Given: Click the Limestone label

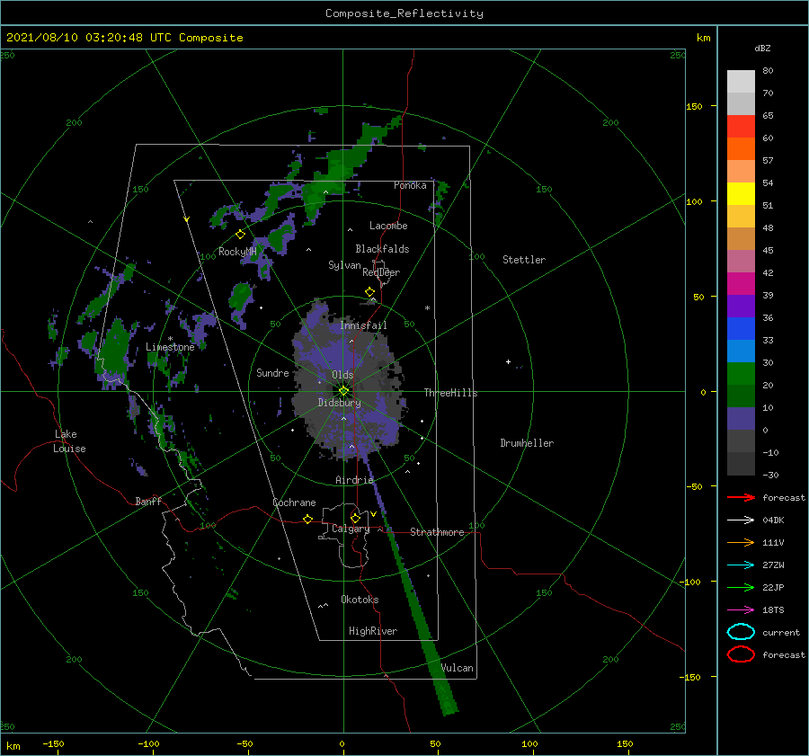Looking at the screenshot, I should point(170,347).
